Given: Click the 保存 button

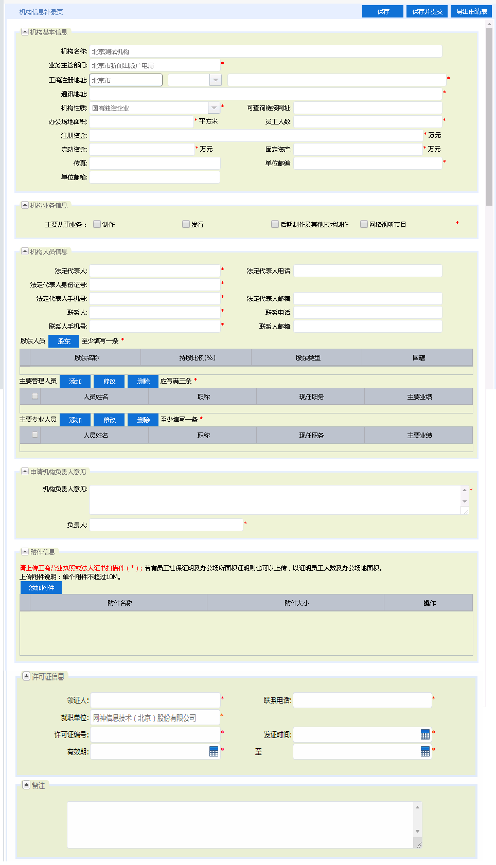Looking at the screenshot, I should click(x=383, y=11).
